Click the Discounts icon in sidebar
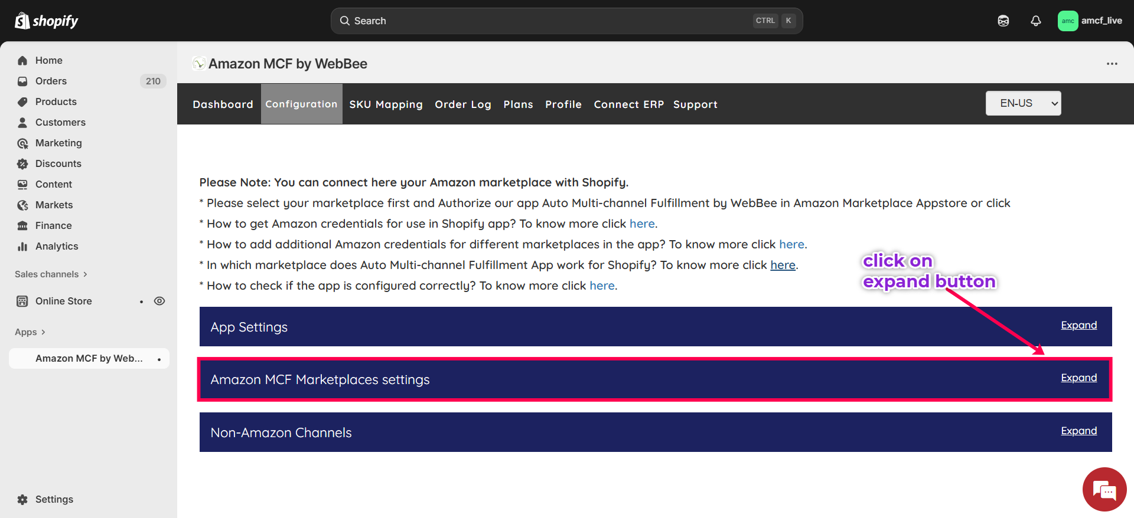The height and width of the screenshot is (518, 1134). tap(22, 163)
